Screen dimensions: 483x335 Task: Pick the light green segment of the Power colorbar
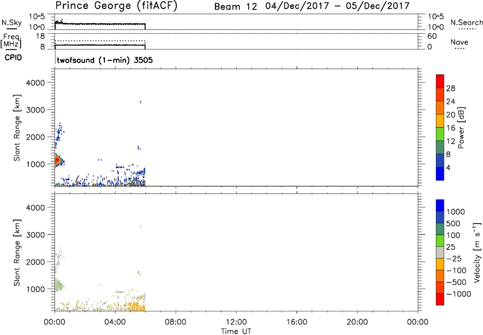[440, 134]
